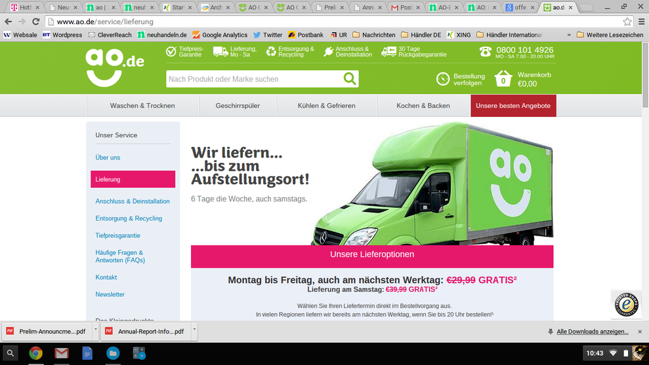
Task: Open Chrome from the shelf
Action: (36, 353)
